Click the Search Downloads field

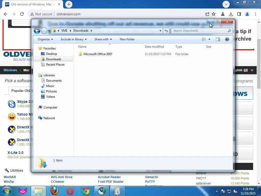click(199, 31)
